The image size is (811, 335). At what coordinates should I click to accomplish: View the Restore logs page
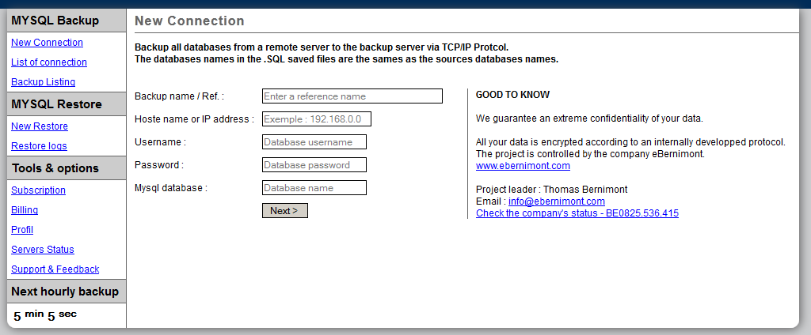click(x=39, y=146)
